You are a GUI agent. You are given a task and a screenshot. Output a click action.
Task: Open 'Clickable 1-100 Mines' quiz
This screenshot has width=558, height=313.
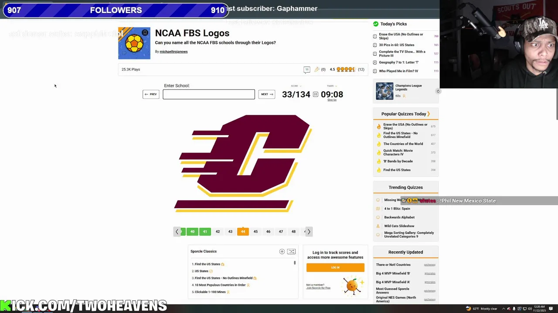(x=210, y=292)
